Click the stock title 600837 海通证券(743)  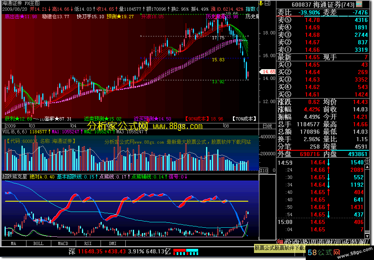(x=323, y=4)
